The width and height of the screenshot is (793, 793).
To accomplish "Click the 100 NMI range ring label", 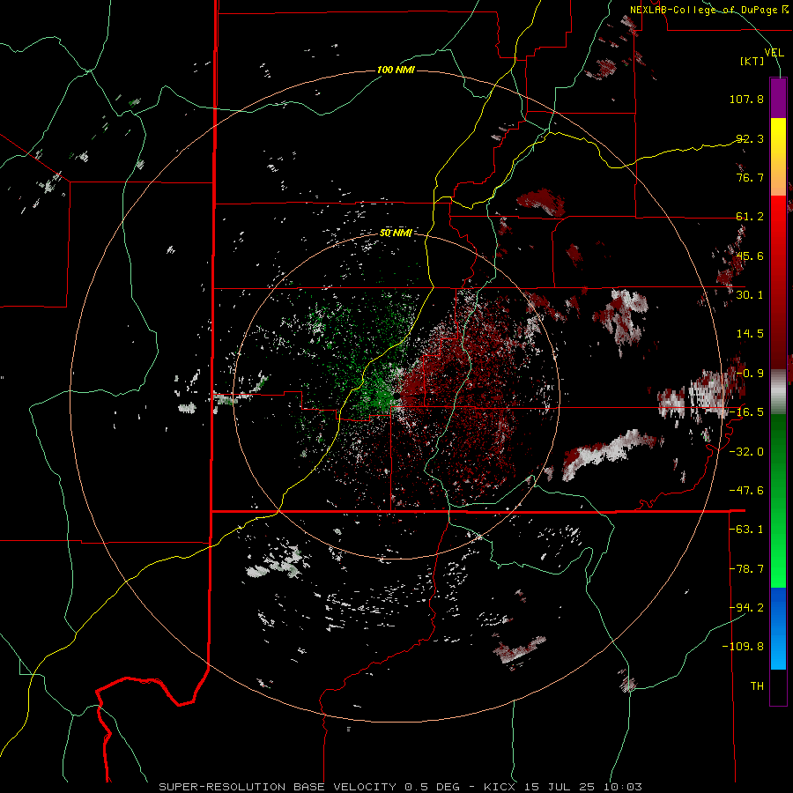I will [x=396, y=70].
